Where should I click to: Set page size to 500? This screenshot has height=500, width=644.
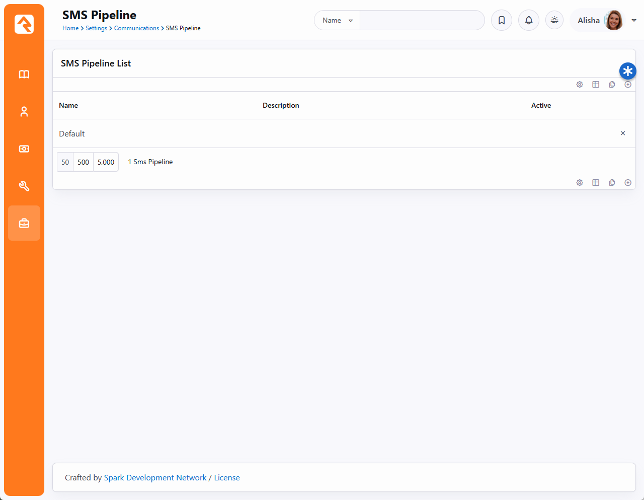click(x=84, y=162)
